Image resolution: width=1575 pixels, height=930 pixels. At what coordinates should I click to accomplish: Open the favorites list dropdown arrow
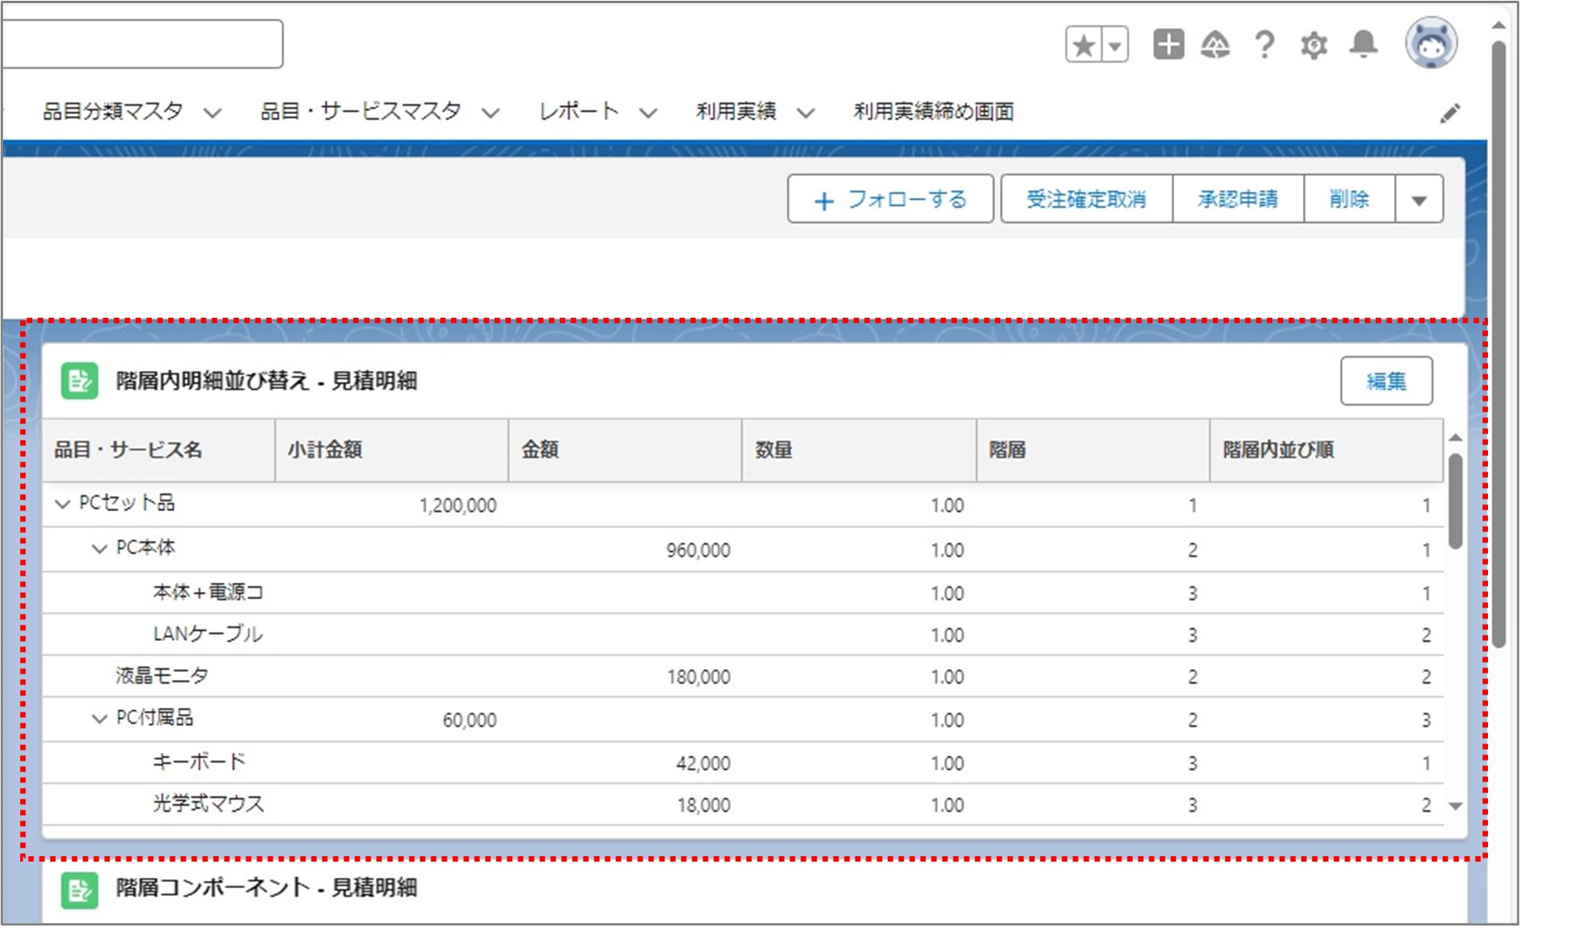tap(1115, 46)
